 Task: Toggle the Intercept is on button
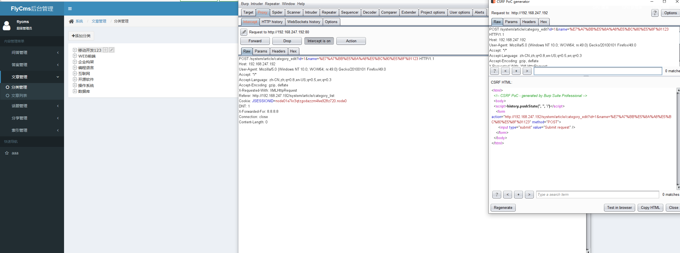click(319, 41)
